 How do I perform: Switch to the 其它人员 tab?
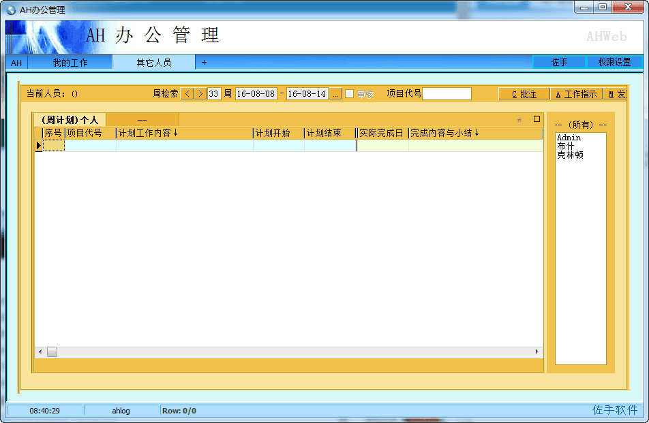click(153, 61)
